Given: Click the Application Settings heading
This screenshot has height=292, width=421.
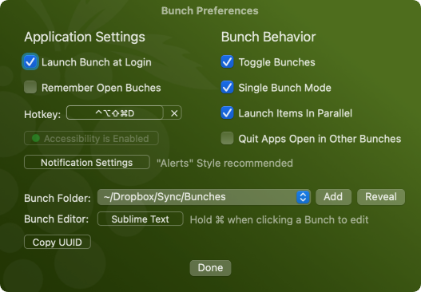Looking at the screenshot, I should coord(85,37).
